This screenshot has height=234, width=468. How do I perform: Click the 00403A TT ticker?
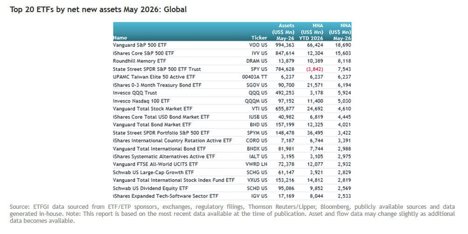point(255,76)
